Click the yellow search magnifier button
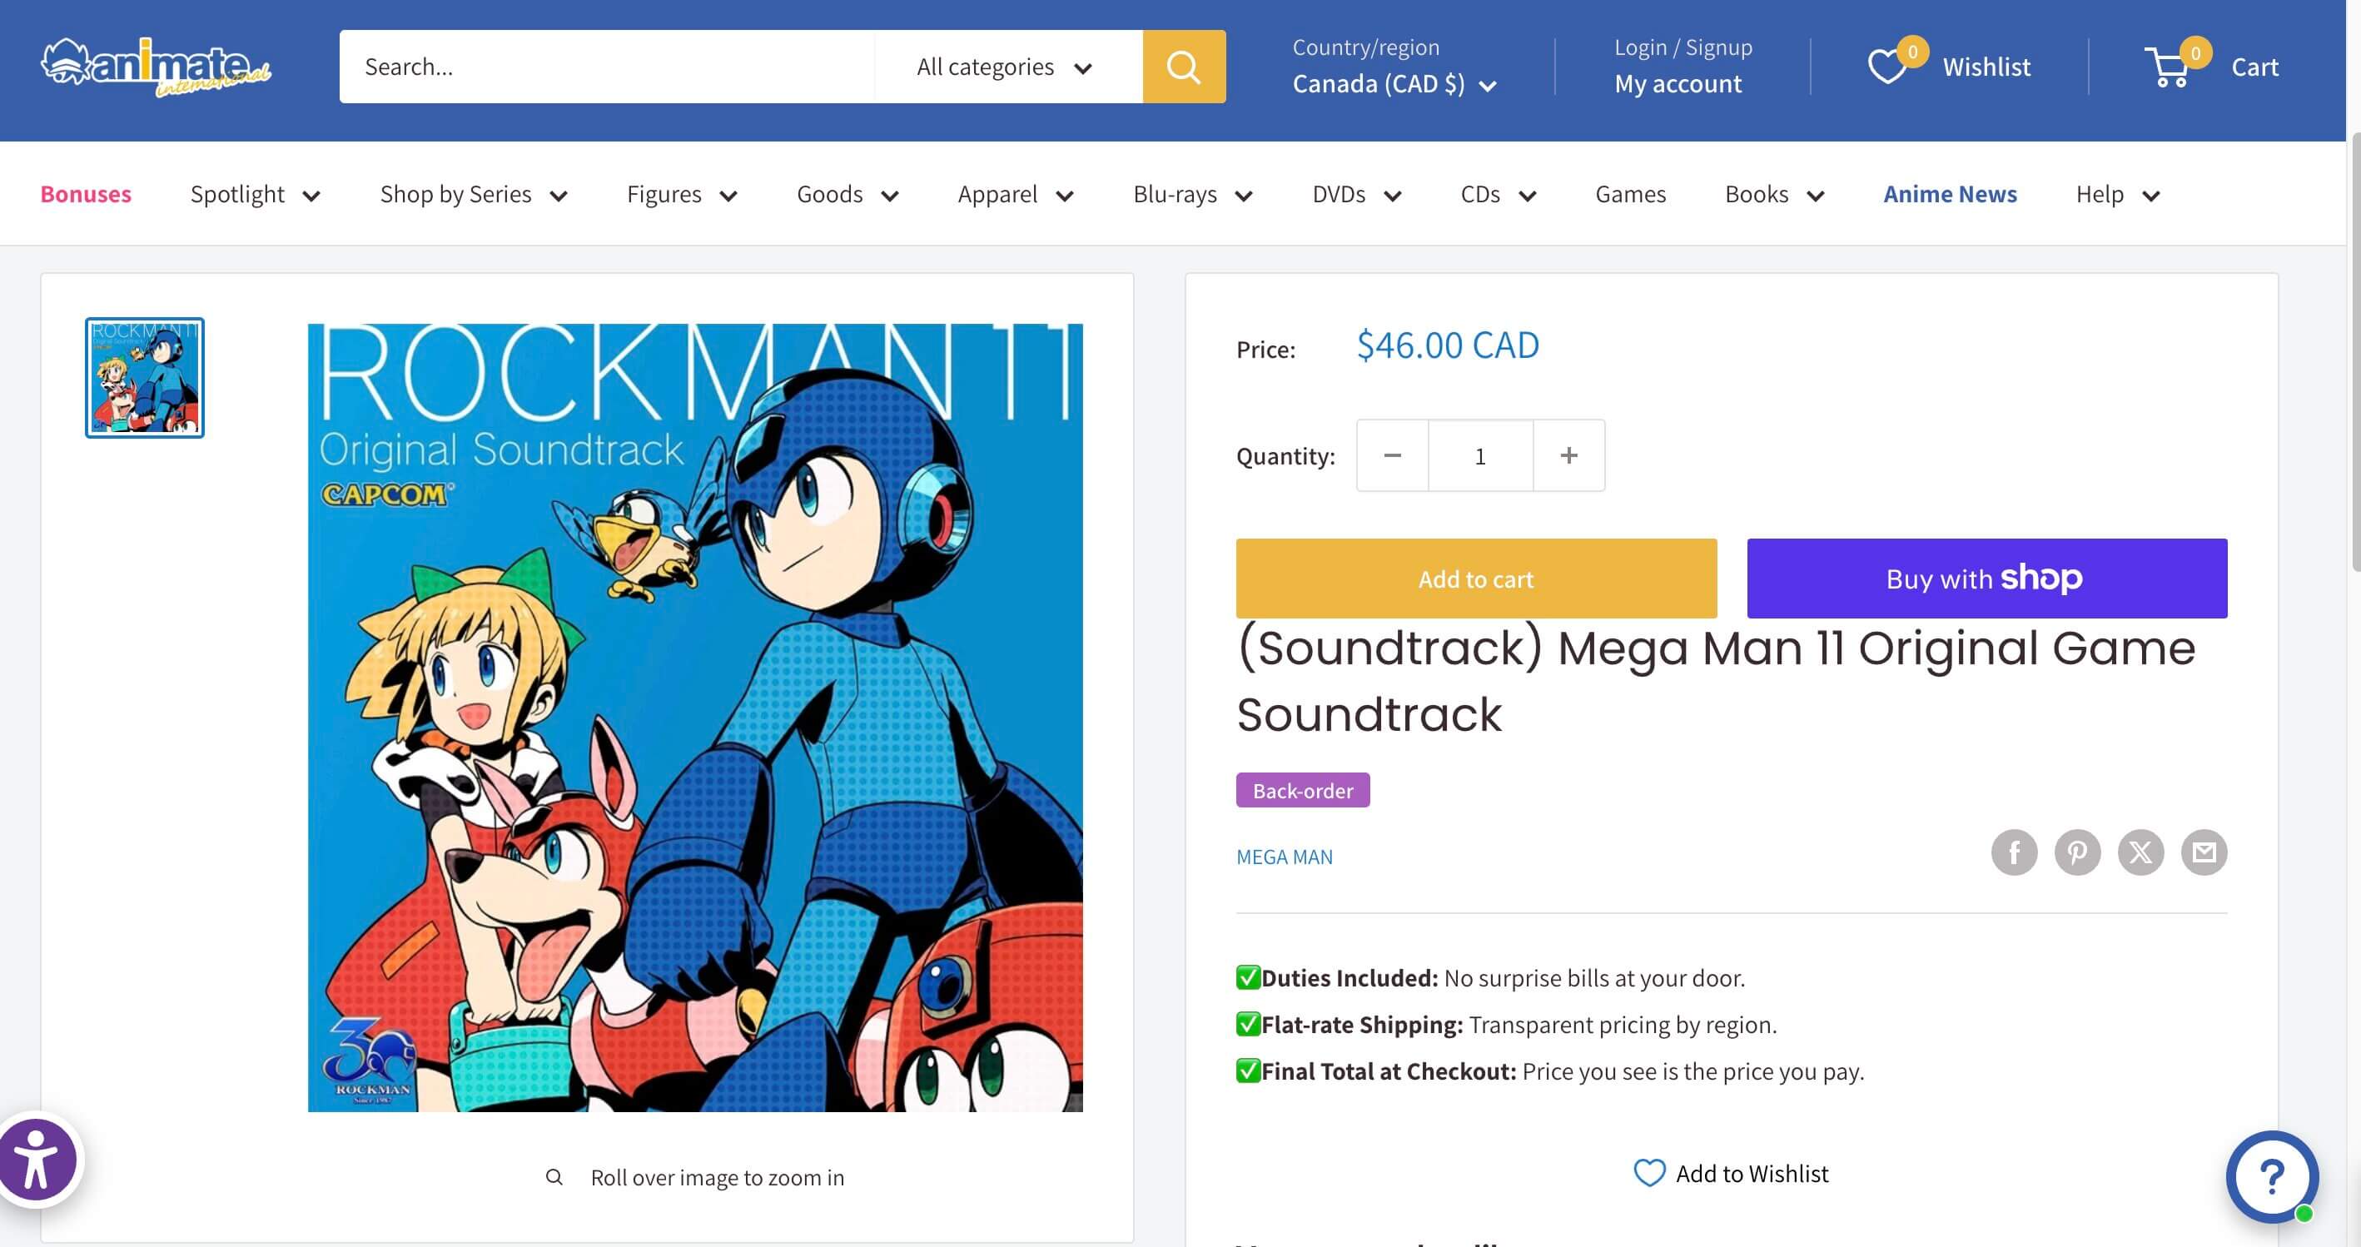This screenshot has width=2361, height=1247. click(1183, 66)
